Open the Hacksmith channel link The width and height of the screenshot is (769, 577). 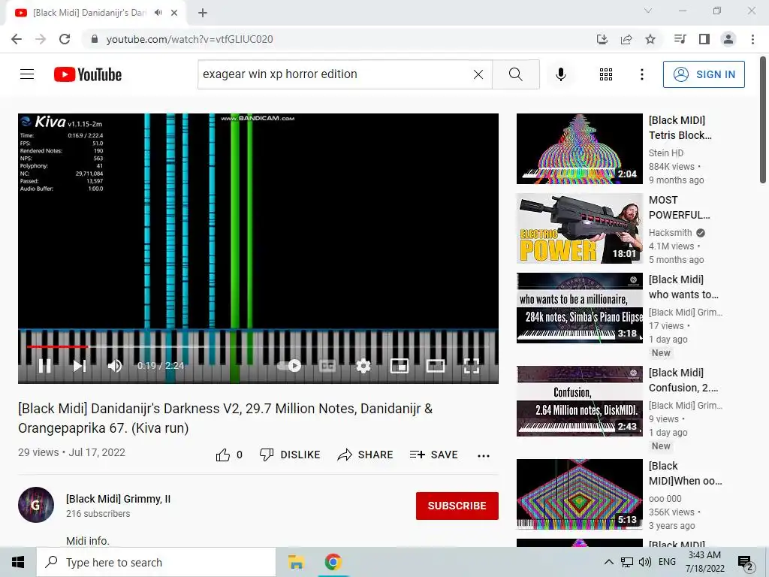pos(671,233)
